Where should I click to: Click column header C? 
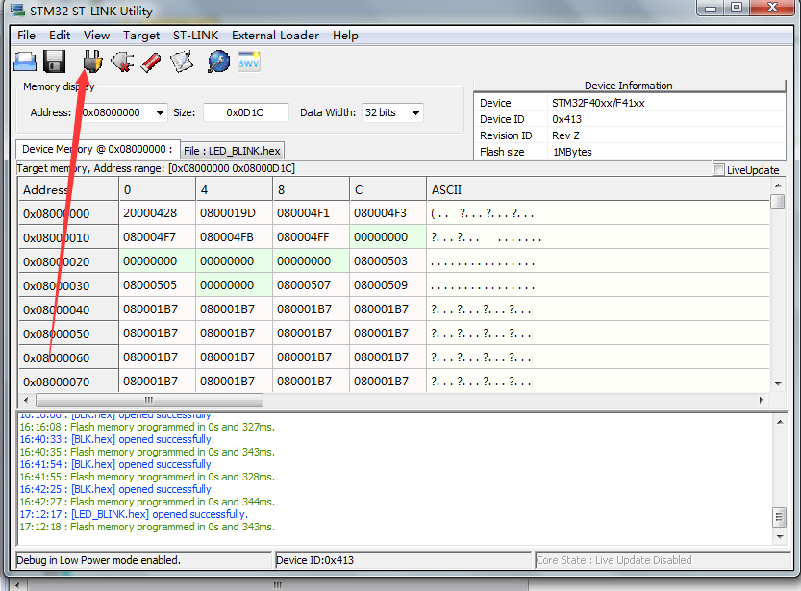click(x=388, y=190)
